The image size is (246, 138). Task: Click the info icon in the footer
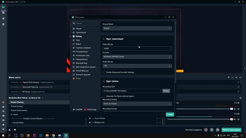(x=15, y=130)
